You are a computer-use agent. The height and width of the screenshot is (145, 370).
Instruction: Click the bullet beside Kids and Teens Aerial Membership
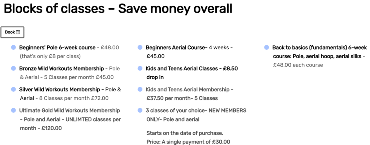140,89
